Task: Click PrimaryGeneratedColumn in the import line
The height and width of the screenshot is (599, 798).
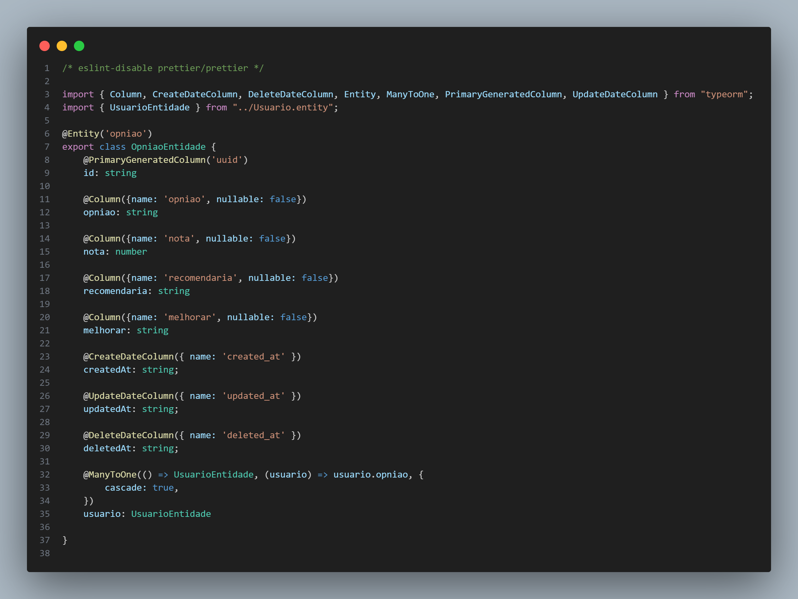Action: pyautogui.click(x=503, y=95)
